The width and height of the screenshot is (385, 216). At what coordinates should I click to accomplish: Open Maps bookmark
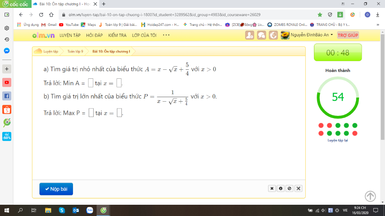pyautogui.click(x=88, y=25)
